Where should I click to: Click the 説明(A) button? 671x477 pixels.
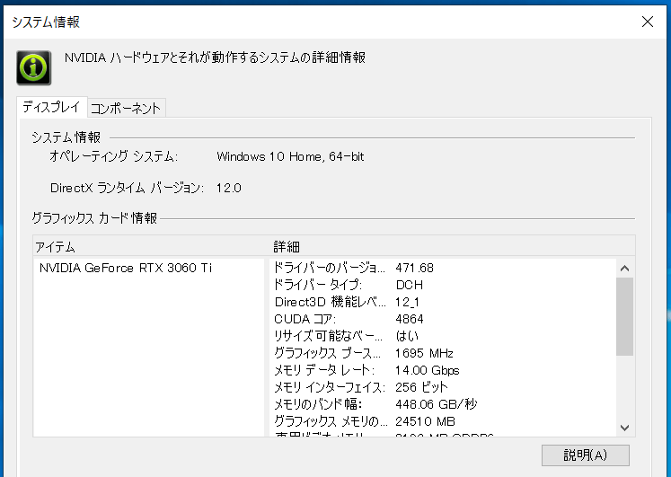coord(585,455)
